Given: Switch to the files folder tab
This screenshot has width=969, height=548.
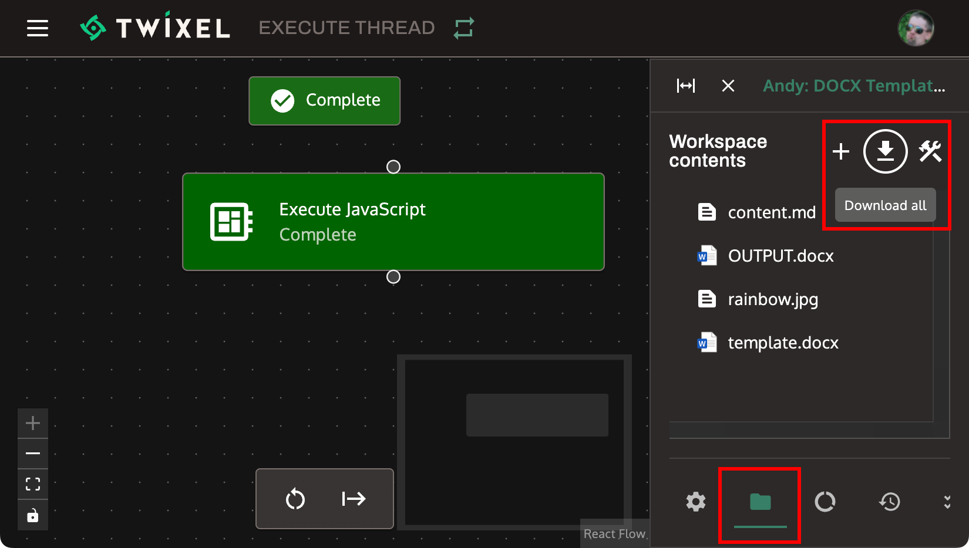Looking at the screenshot, I should click(x=759, y=502).
